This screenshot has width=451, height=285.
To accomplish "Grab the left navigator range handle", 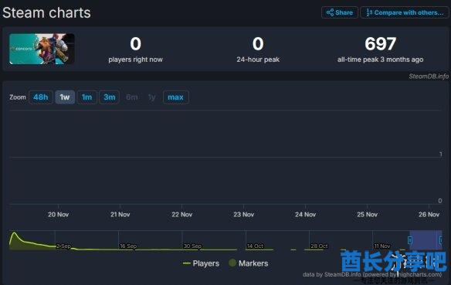I will [x=410, y=240].
